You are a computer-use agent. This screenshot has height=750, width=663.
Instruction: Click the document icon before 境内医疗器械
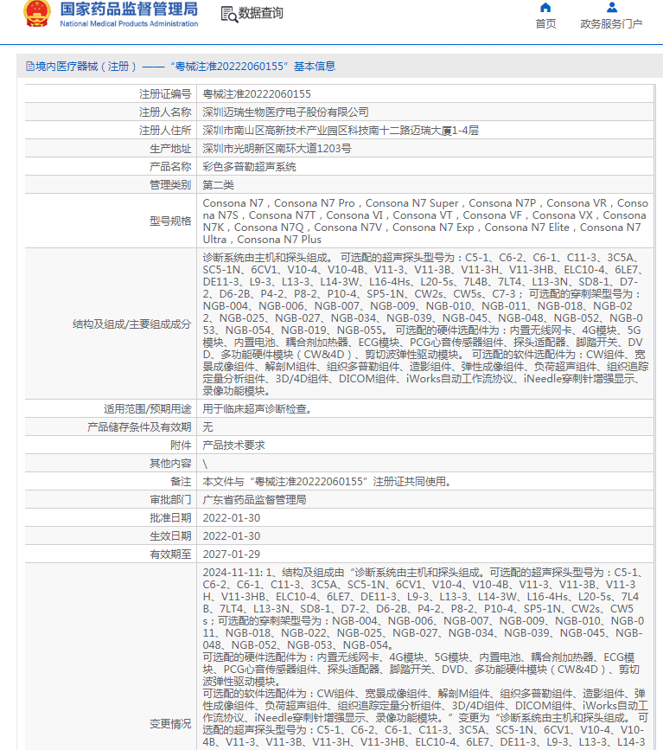[30, 67]
